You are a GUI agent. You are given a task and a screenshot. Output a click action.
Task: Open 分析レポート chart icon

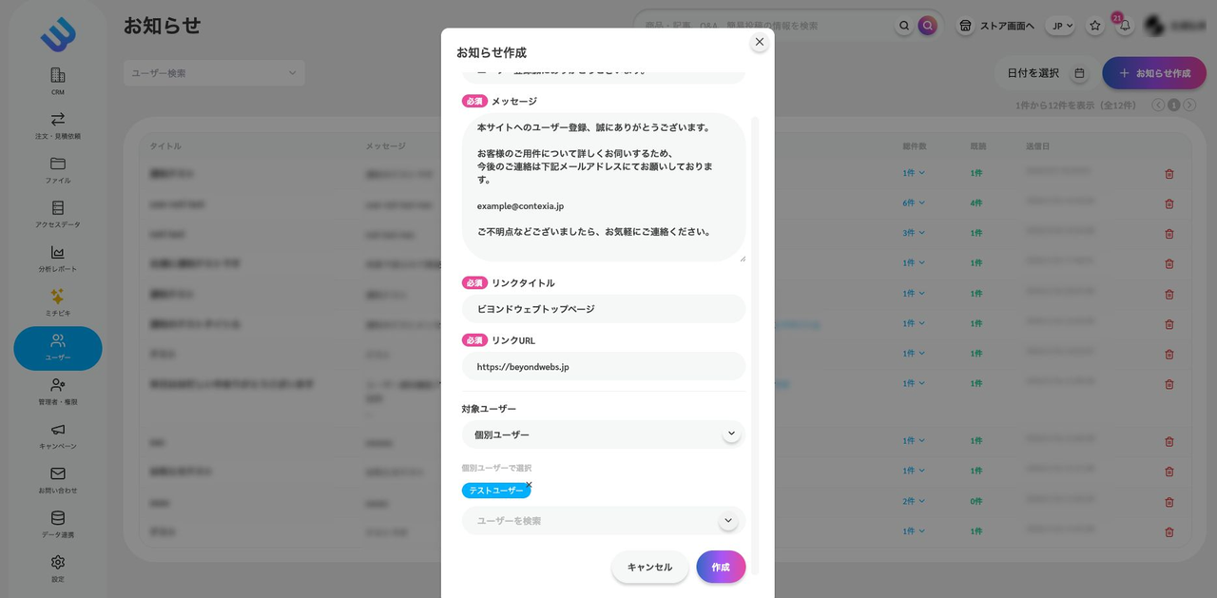coord(58,253)
